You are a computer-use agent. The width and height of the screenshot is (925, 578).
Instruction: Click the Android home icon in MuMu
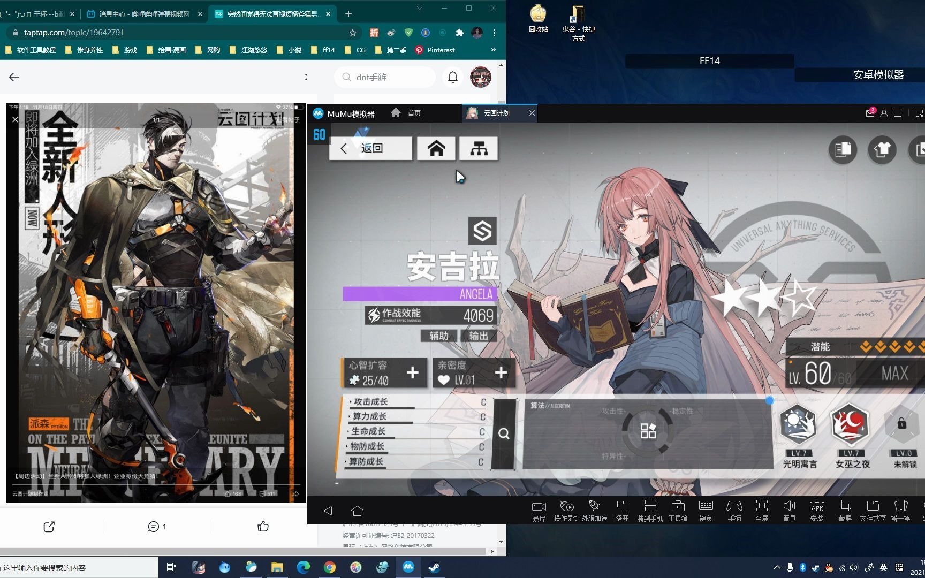[x=358, y=511]
